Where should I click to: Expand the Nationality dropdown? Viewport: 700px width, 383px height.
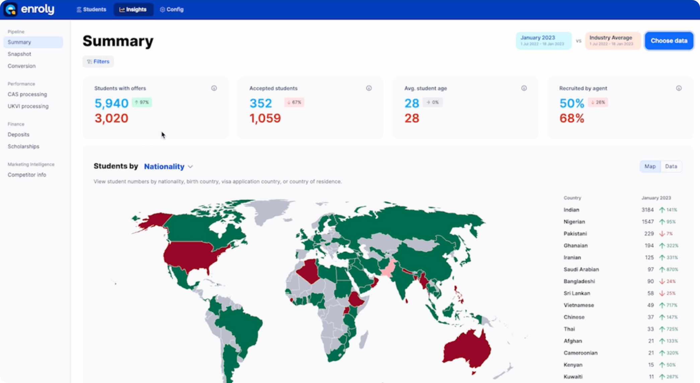[168, 166]
